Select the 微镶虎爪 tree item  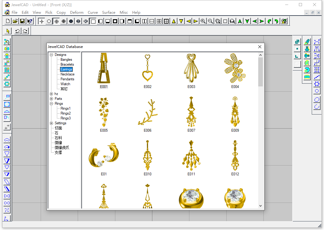point(62,148)
